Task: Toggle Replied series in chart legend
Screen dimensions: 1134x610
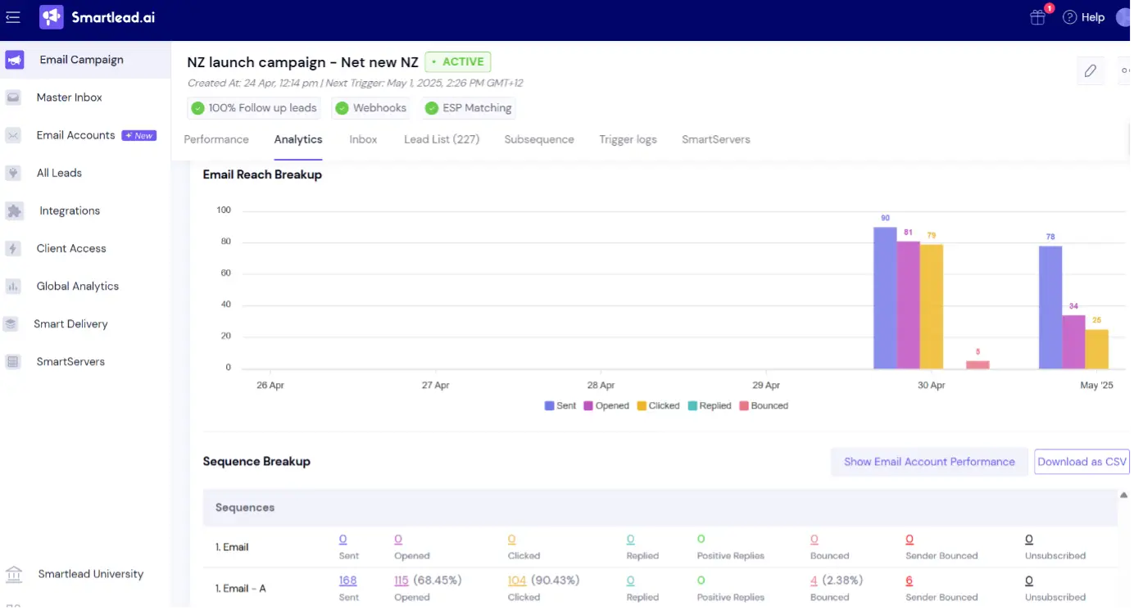Action: click(710, 406)
